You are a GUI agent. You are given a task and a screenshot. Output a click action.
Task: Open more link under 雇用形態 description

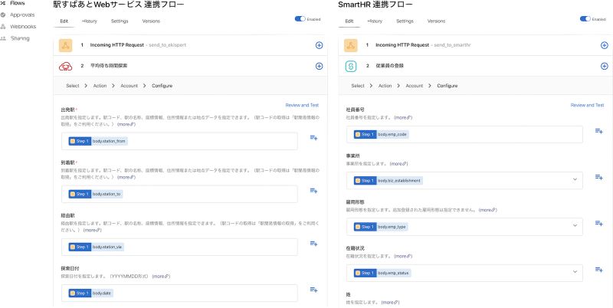tap(487, 210)
